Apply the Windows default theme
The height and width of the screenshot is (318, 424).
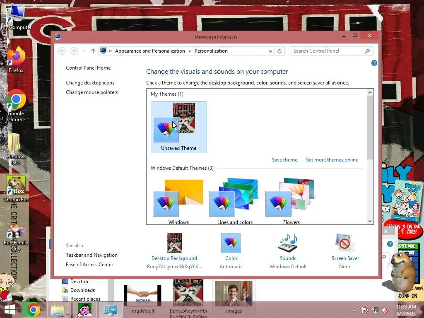(x=178, y=201)
